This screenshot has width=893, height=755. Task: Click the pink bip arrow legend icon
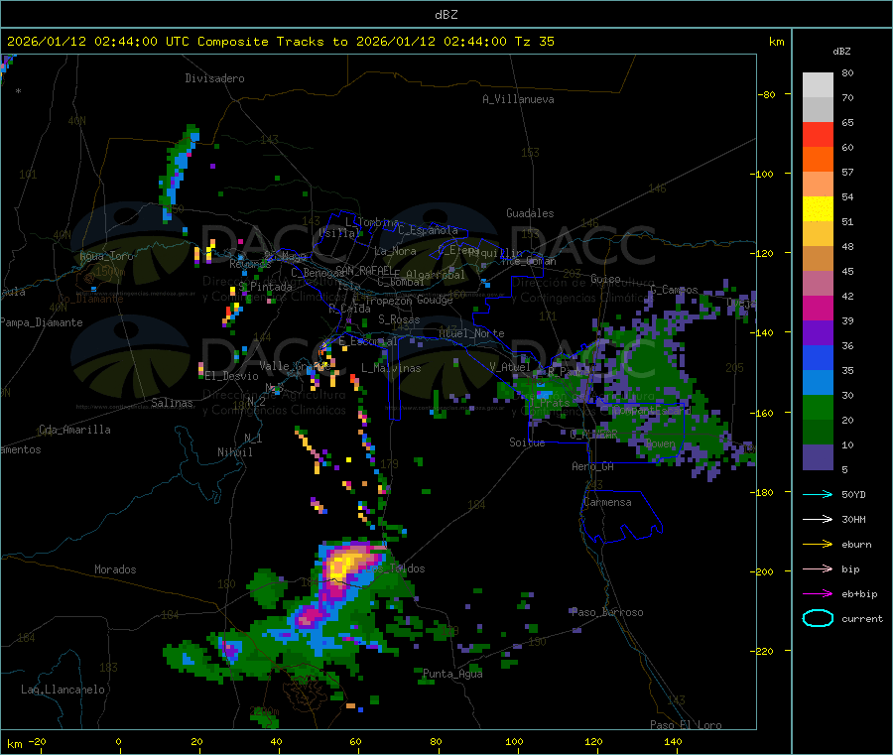point(818,568)
